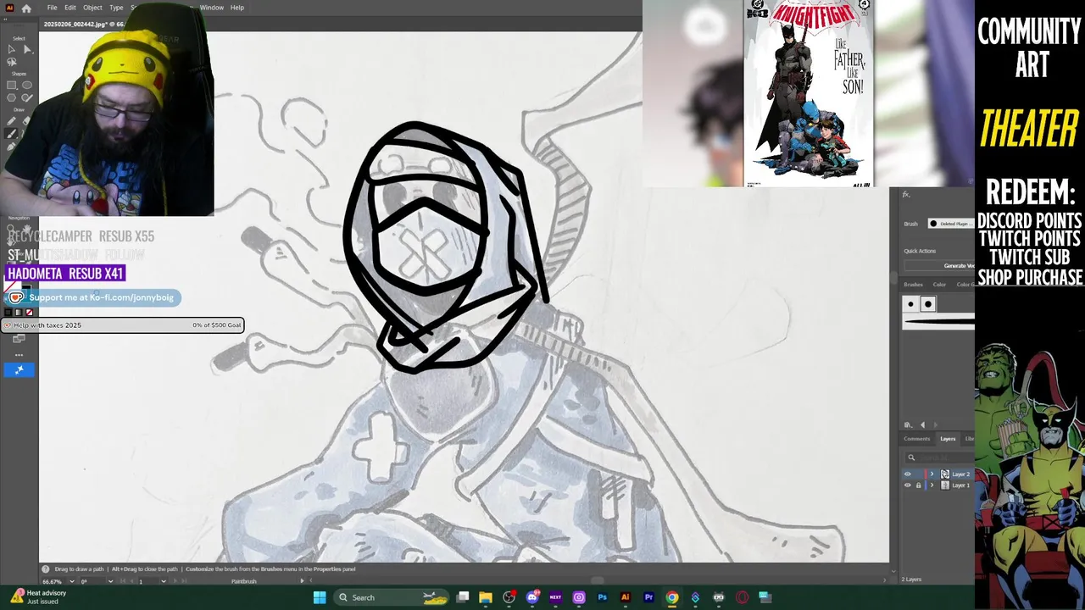Switch to the Comments panel tab
1085x610 pixels.
point(916,439)
